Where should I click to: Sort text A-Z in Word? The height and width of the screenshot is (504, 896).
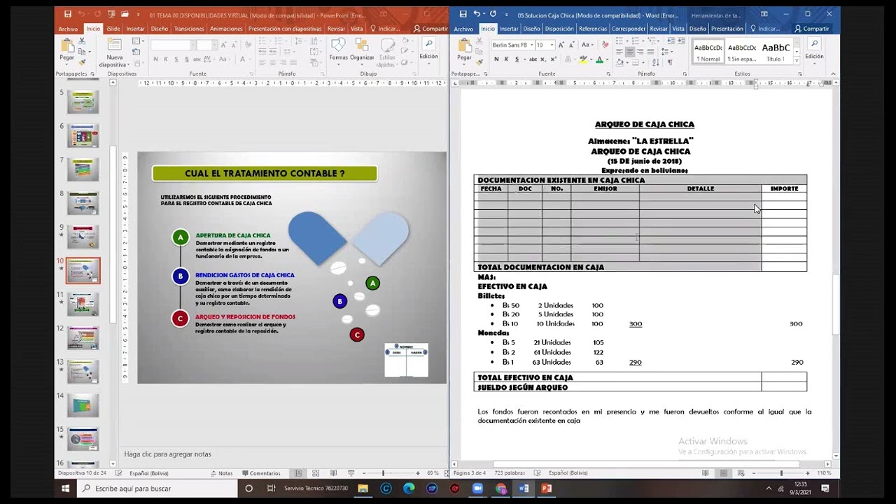click(x=656, y=62)
